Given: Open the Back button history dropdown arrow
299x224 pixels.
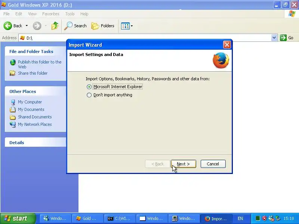Looking at the screenshot, I should [x=27, y=26].
